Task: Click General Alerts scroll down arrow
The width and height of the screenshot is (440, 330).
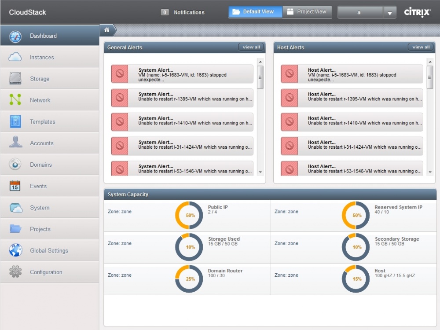Action: 260,172
